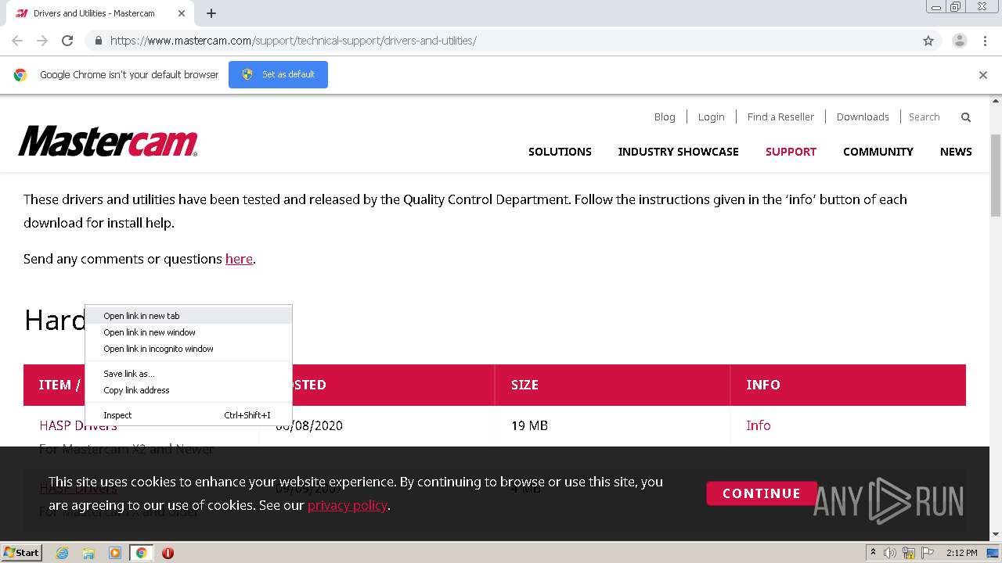Open the SUPPORT navigation menu
The width and height of the screenshot is (1002, 563).
point(791,152)
